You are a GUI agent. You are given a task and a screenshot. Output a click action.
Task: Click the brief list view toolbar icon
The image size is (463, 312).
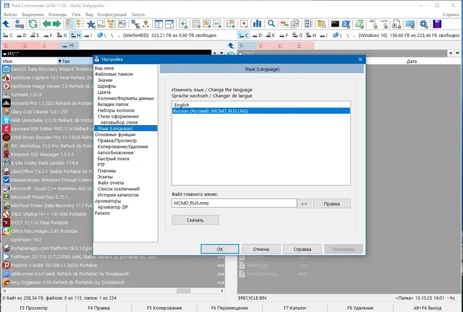coord(69,24)
